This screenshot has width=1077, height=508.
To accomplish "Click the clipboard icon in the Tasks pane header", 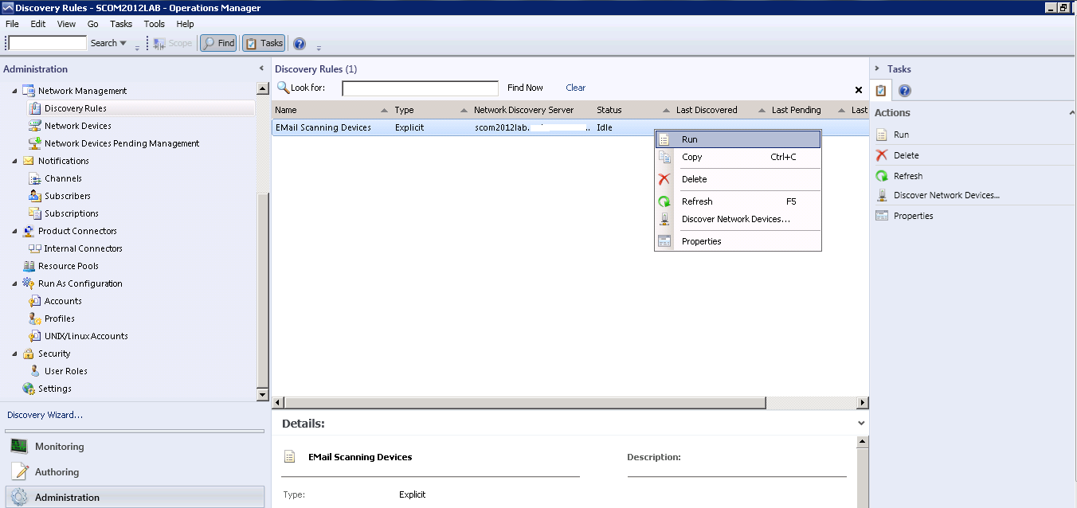I will [x=879, y=90].
